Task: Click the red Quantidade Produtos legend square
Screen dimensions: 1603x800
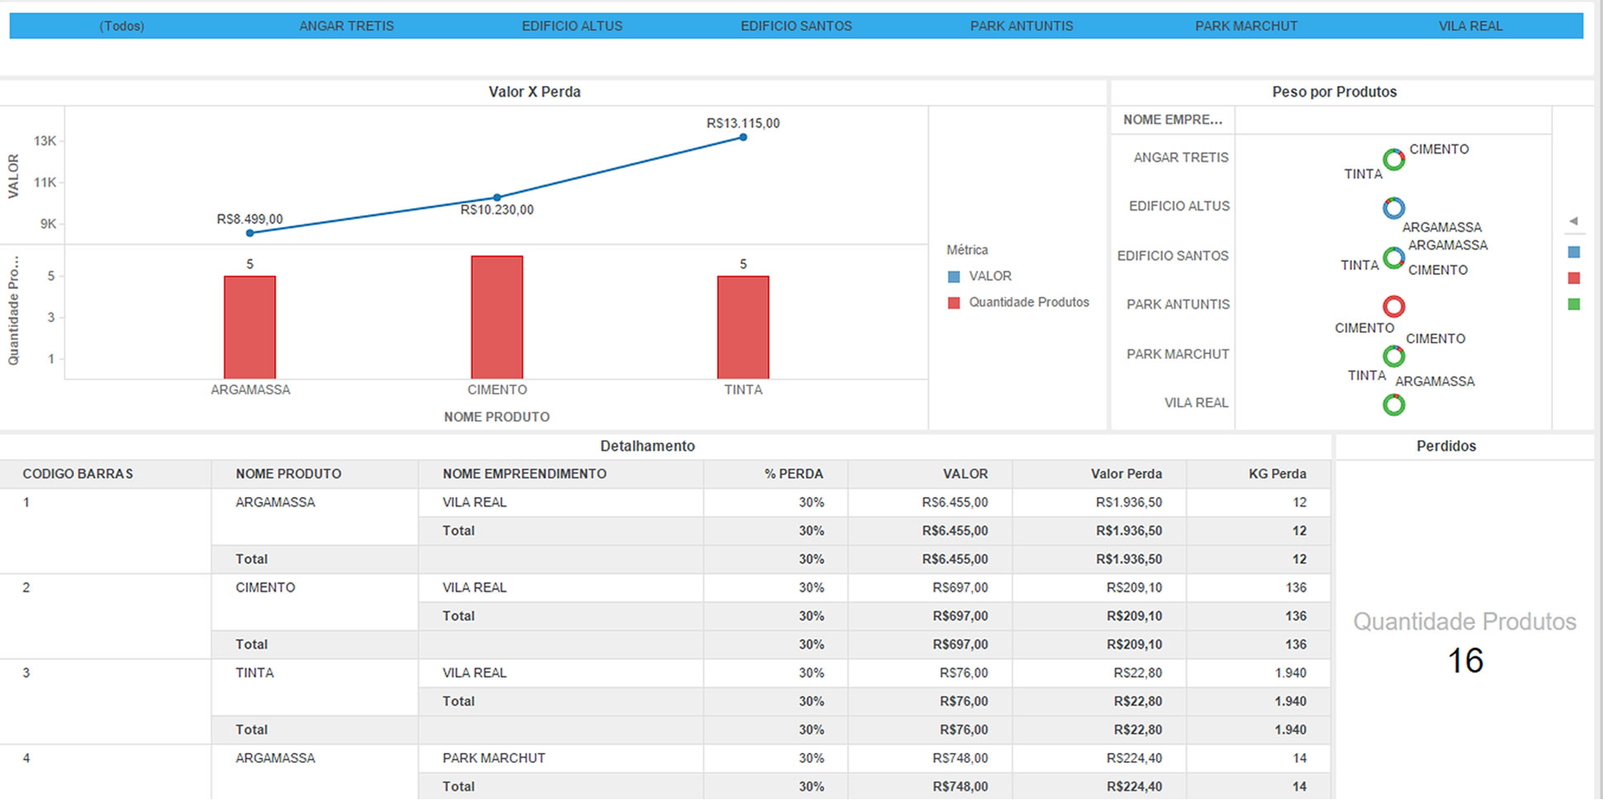Action: click(954, 303)
